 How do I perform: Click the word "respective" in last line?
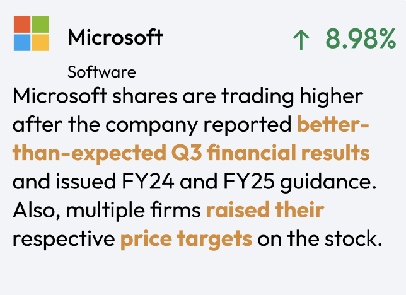[64, 240]
